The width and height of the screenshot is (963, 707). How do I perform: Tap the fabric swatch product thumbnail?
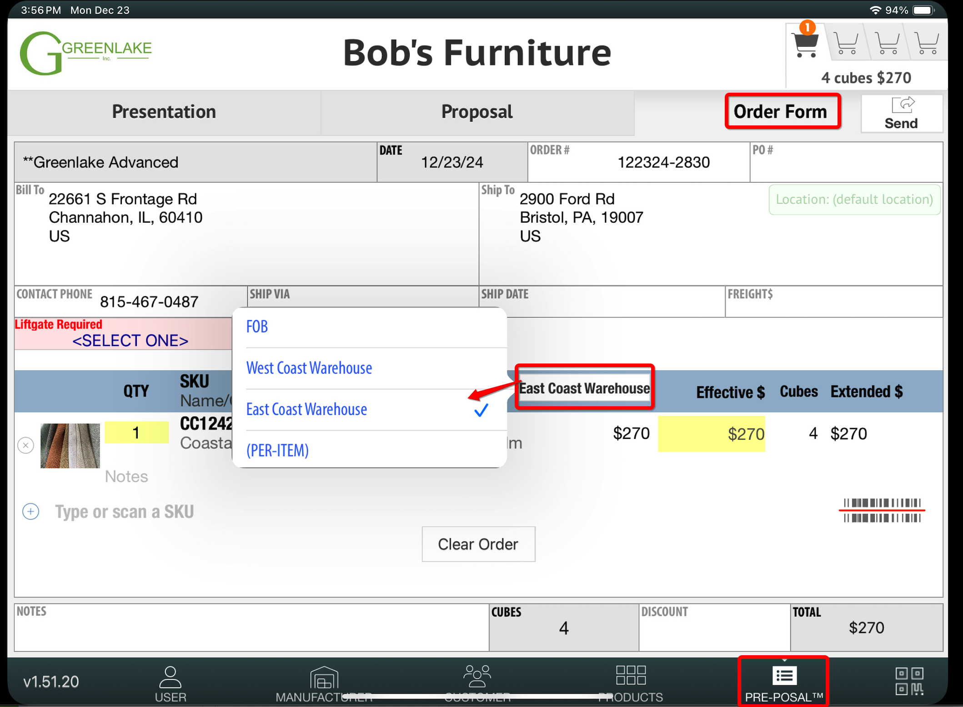coord(70,445)
